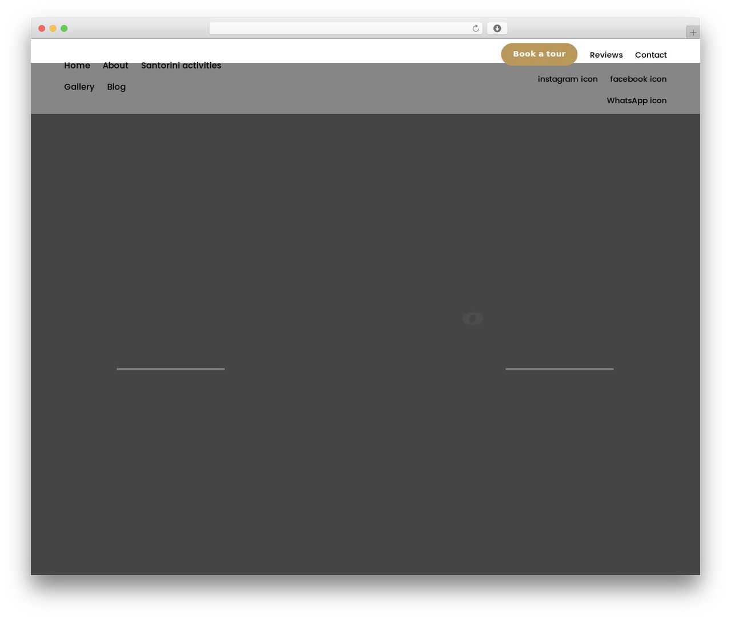Click the yellow minimize window button

53,29
